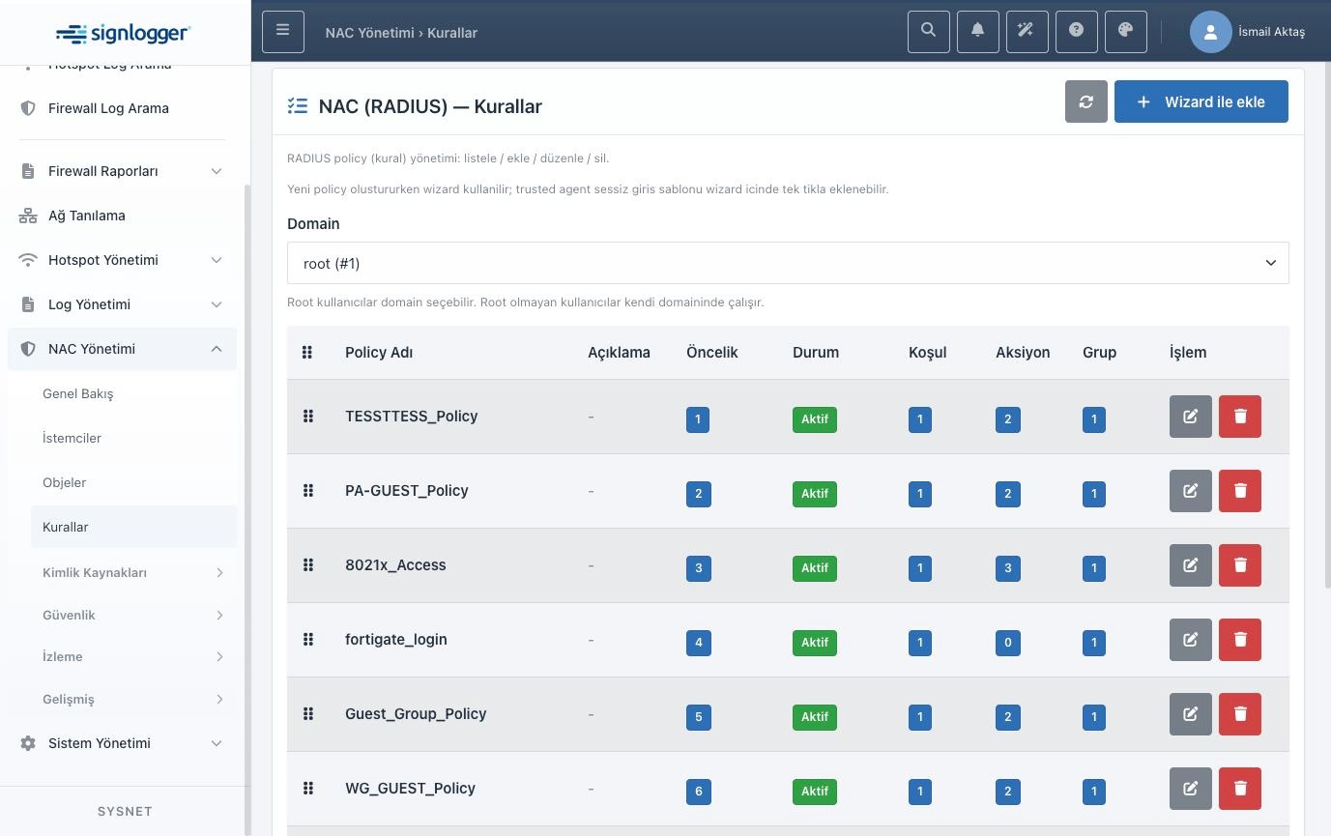Click Aktif badge of TESSTTESS_Policy
This screenshot has width=1331, height=836.
815,419
